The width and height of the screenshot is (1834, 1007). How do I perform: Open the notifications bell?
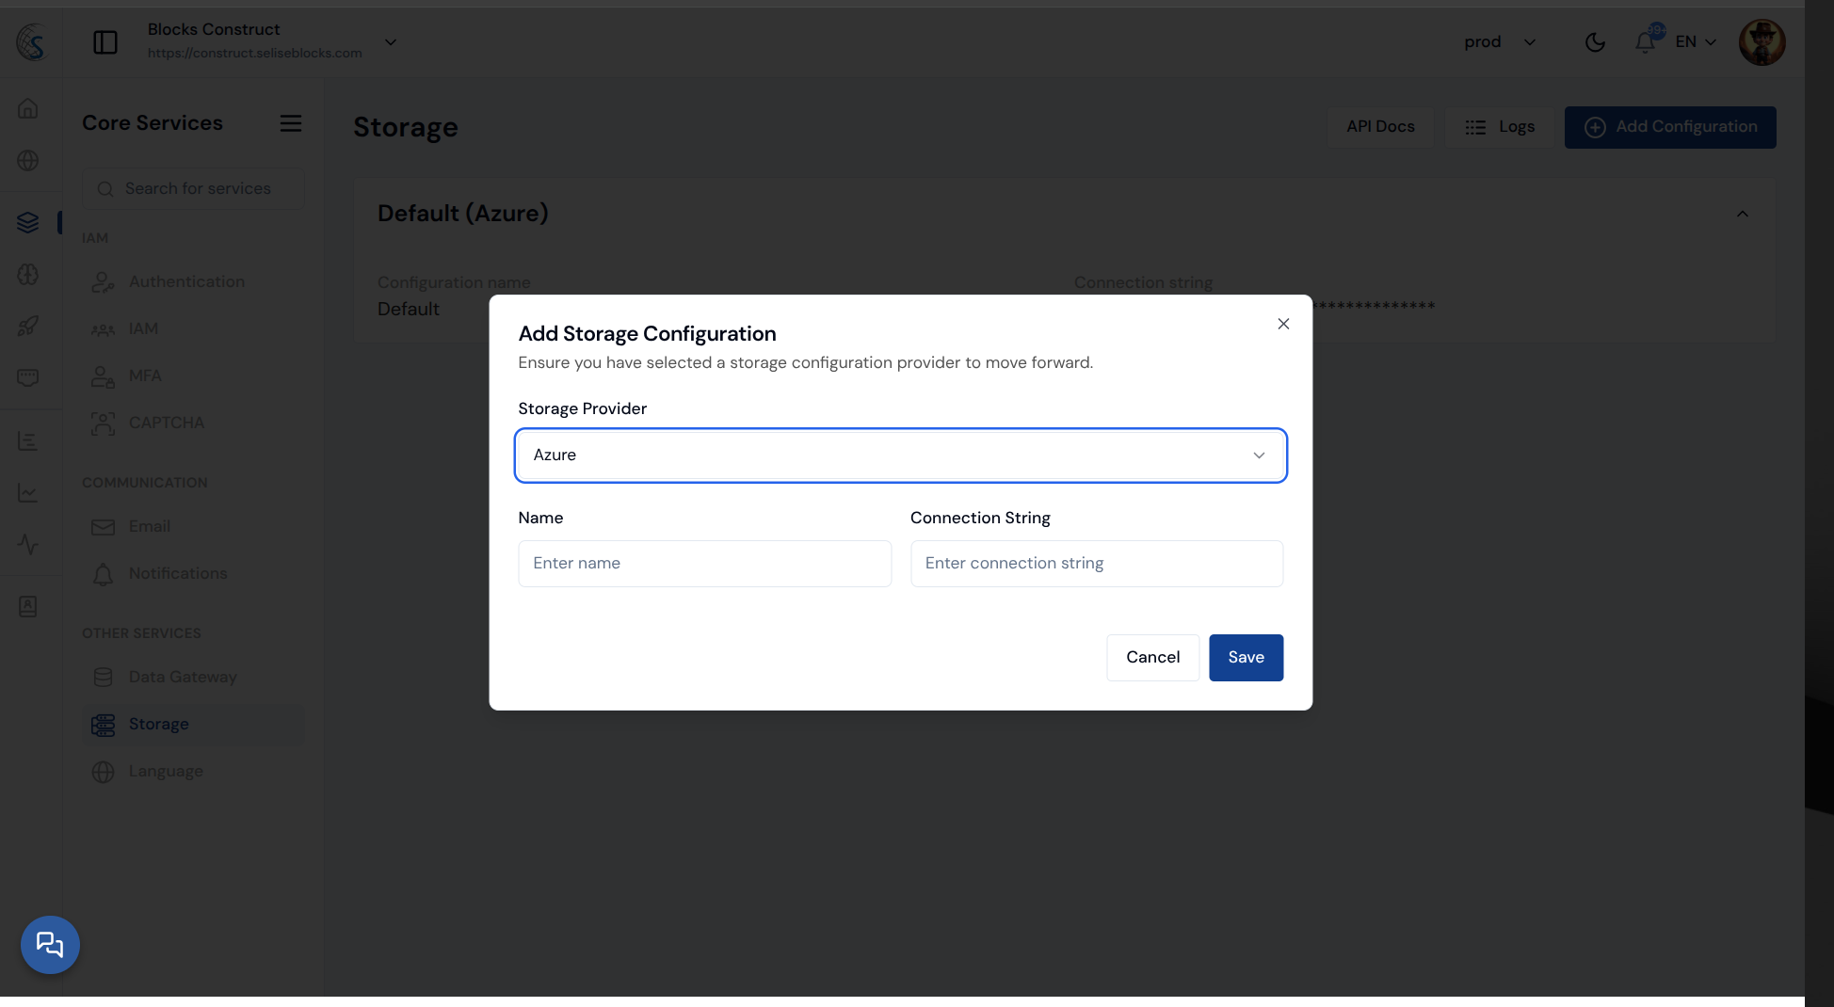pos(1645,42)
